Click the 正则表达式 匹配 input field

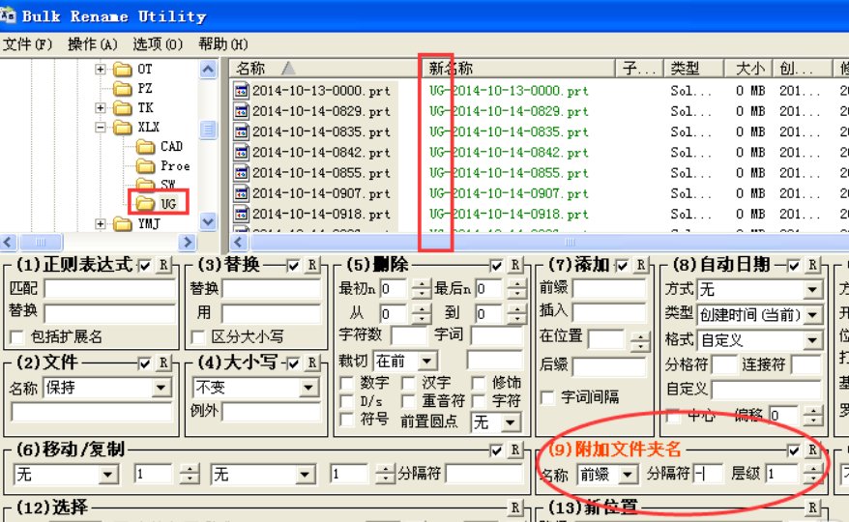(x=110, y=289)
